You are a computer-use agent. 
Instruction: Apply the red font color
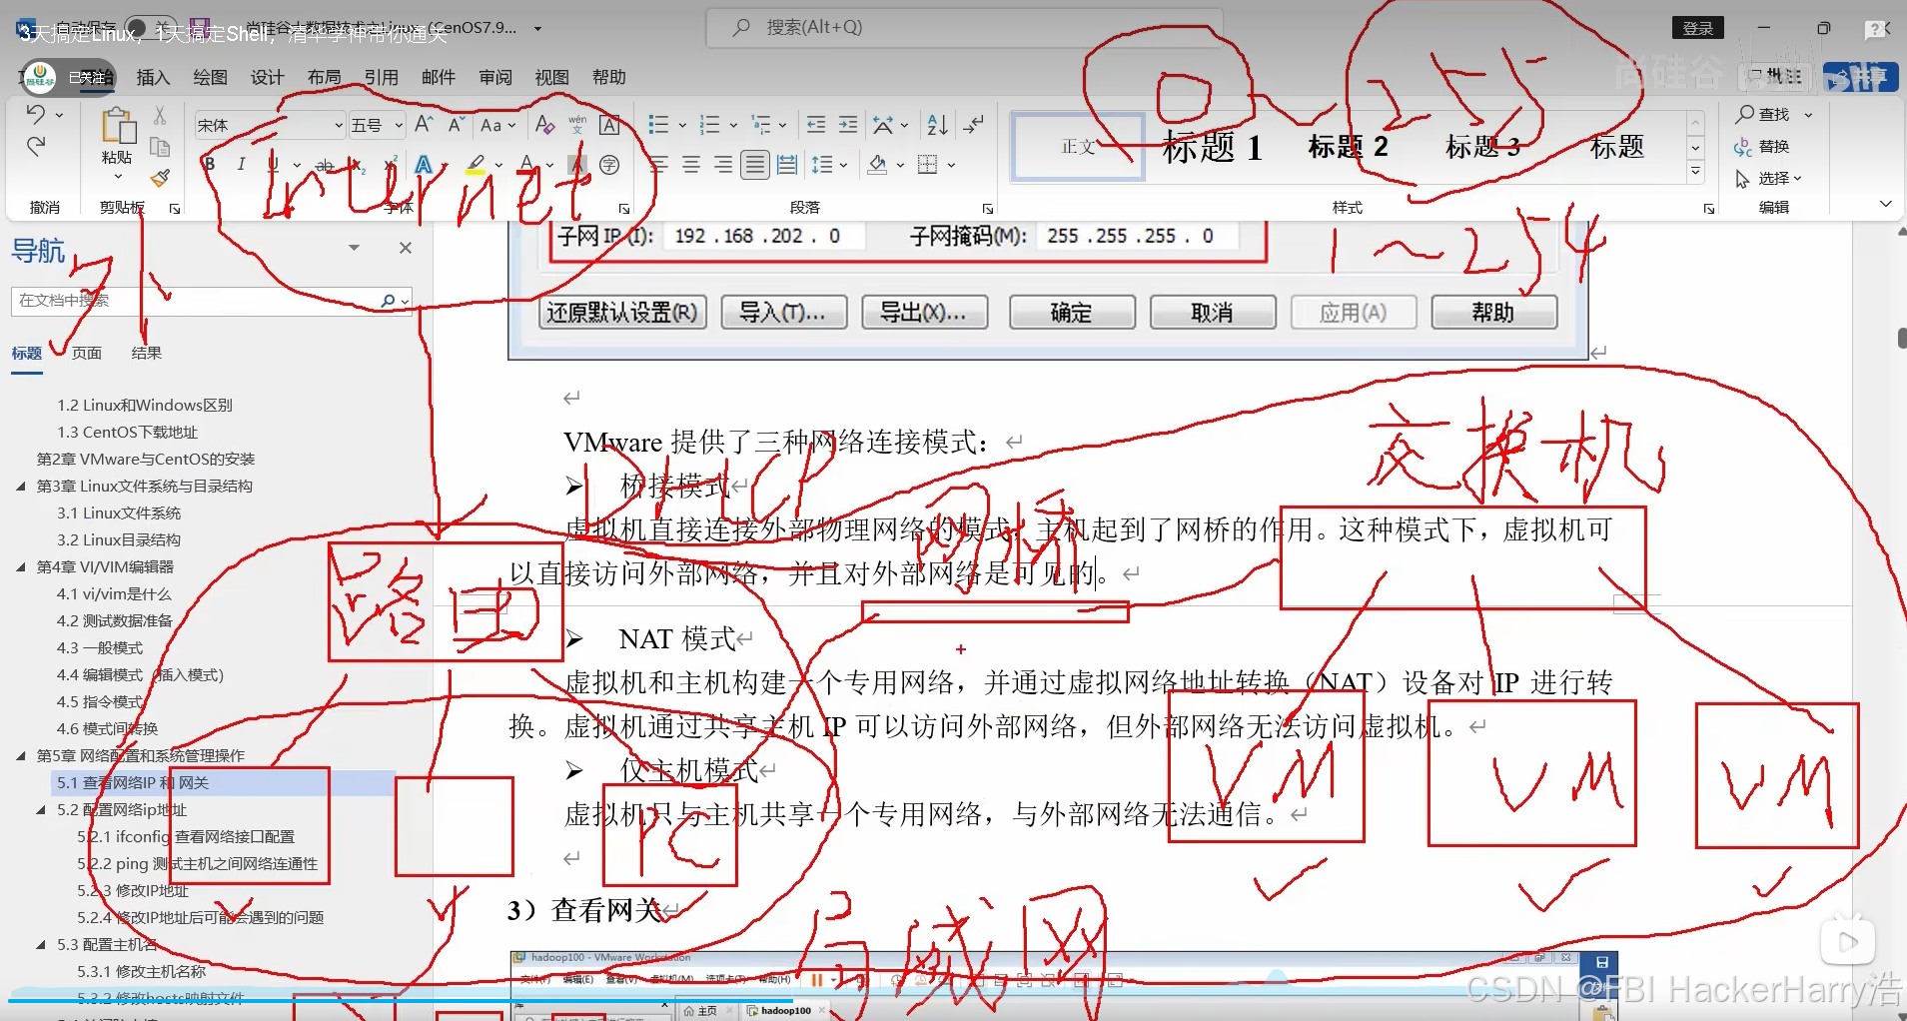tap(526, 165)
